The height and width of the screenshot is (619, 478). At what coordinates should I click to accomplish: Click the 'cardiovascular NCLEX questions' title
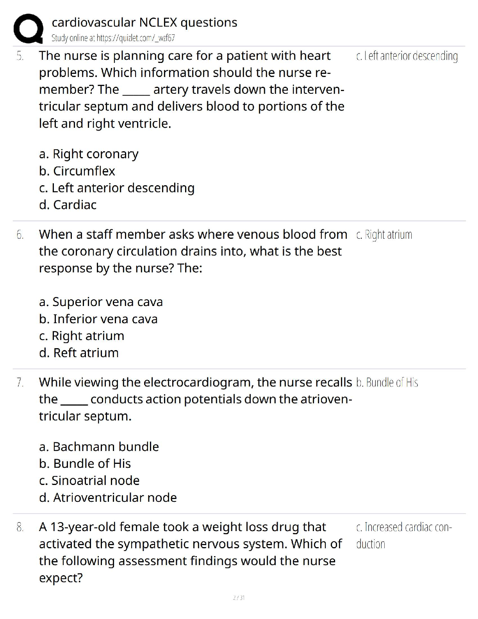click(144, 22)
